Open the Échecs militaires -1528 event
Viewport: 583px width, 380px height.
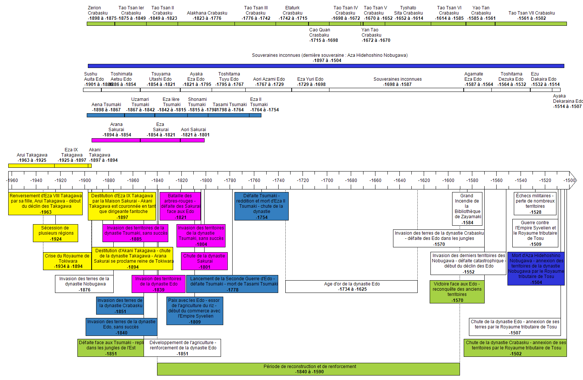point(535,204)
